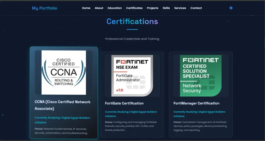Viewport: 265px width, 141px height.
Task: Toggle the light/dark theme icon
Action: pos(231,8)
